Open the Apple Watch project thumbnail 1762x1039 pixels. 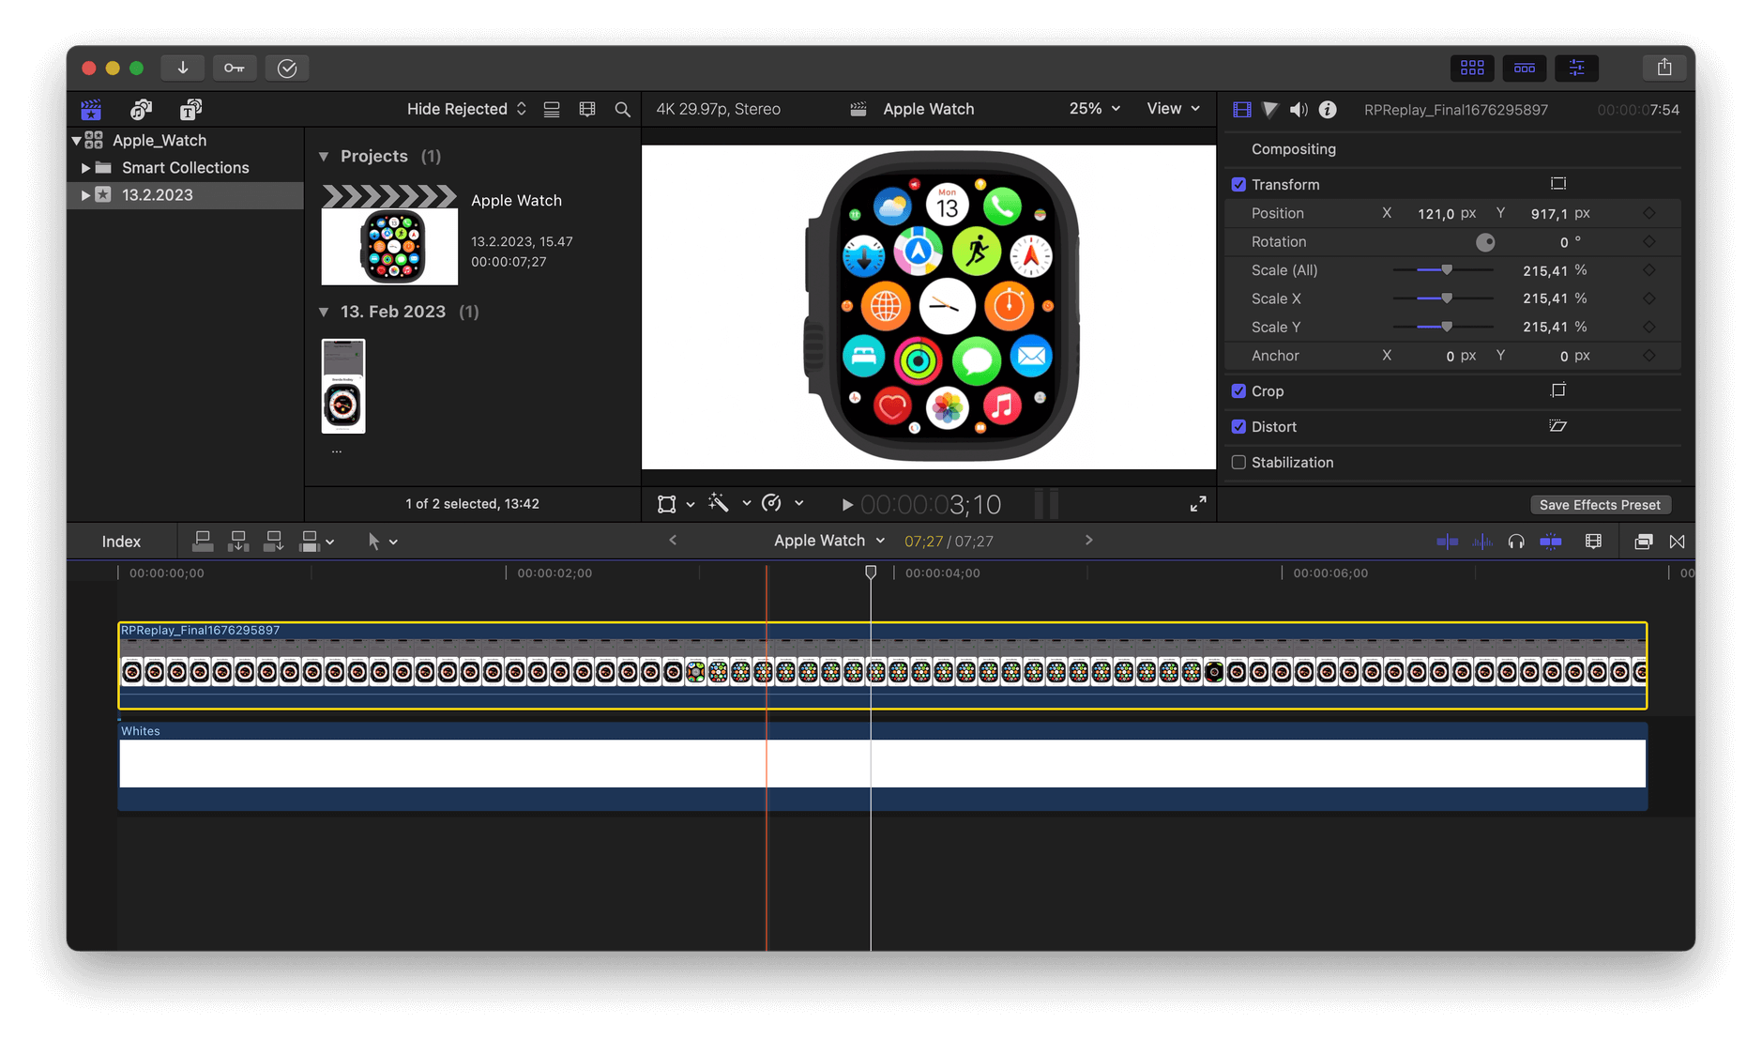click(389, 235)
